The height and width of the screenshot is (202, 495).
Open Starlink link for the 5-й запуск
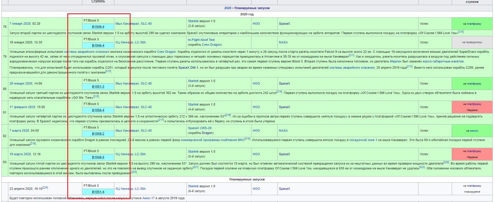193,151
